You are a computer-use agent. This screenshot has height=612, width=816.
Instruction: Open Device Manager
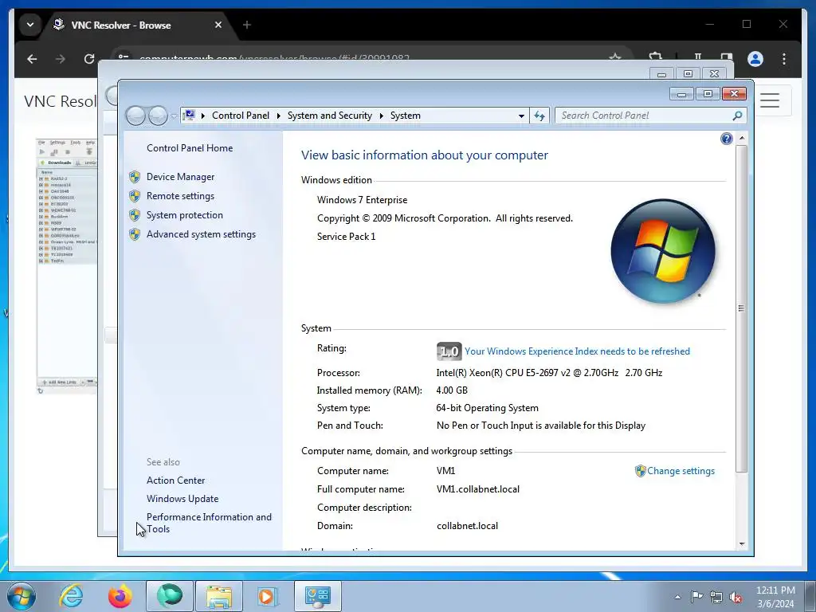[180, 177]
